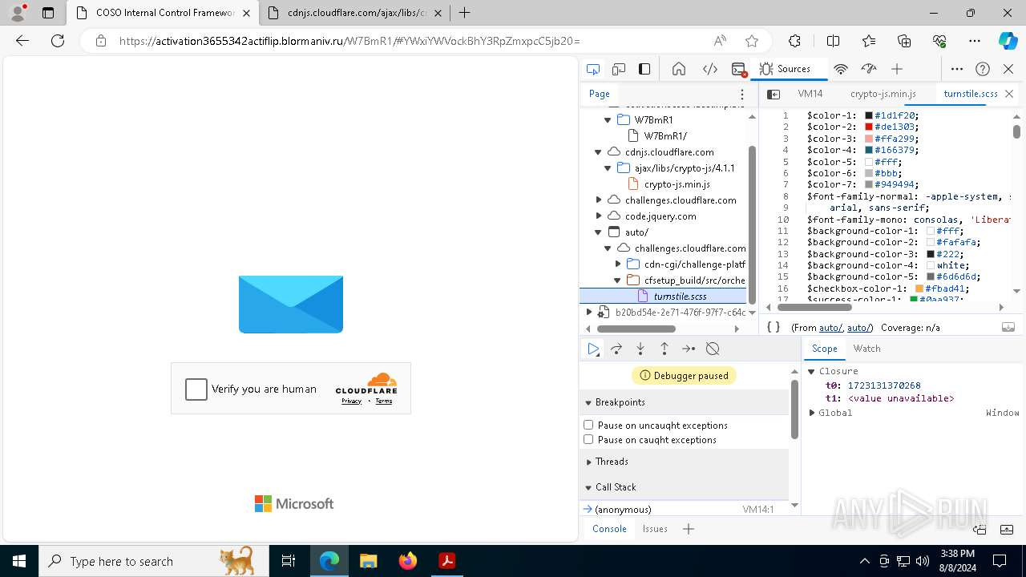Open the Performance tool gauge icon
This screenshot has height=577, width=1026.
pyautogui.click(x=869, y=69)
